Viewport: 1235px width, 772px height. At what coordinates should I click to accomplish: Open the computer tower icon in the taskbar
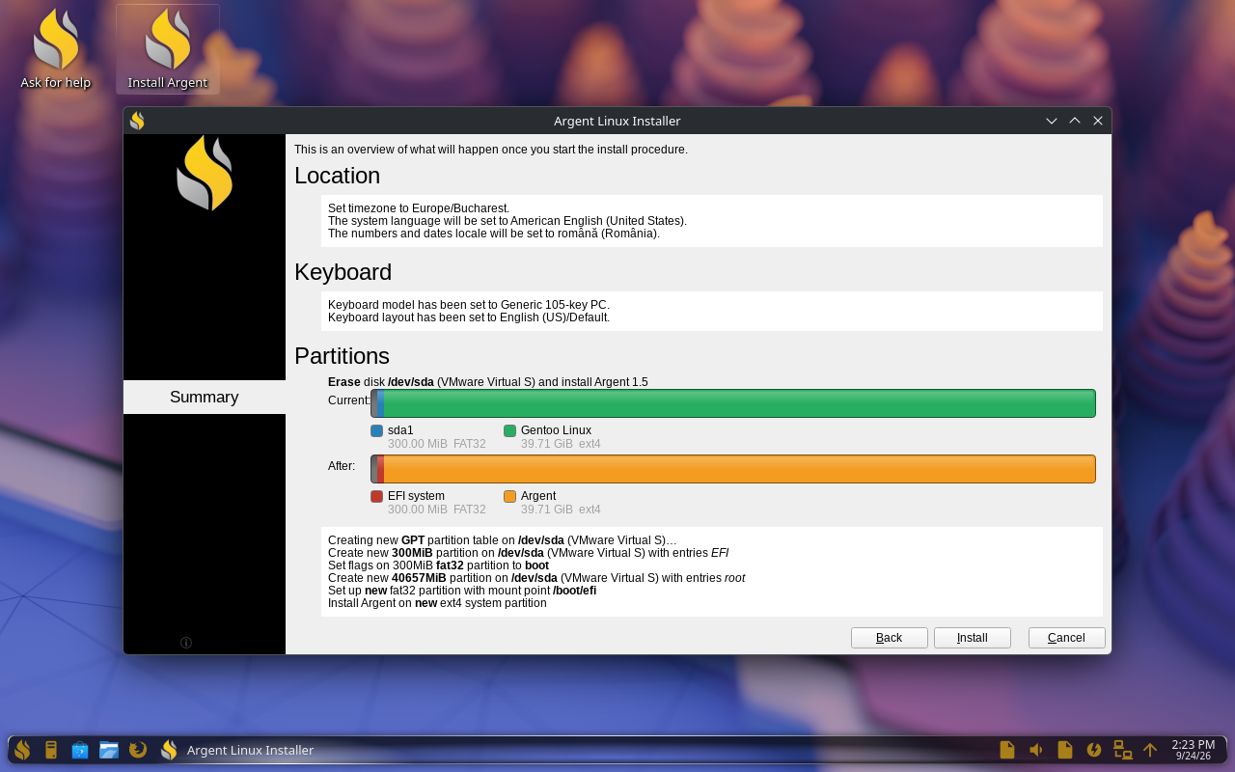pyautogui.click(x=51, y=750)
